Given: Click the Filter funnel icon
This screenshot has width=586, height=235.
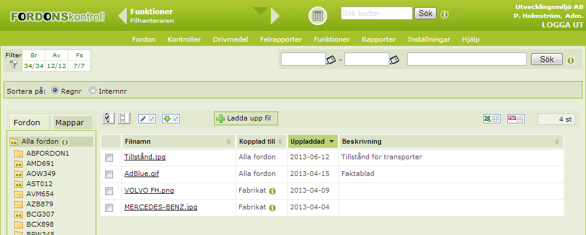Looking at the screenshot, I should (13, 64).
